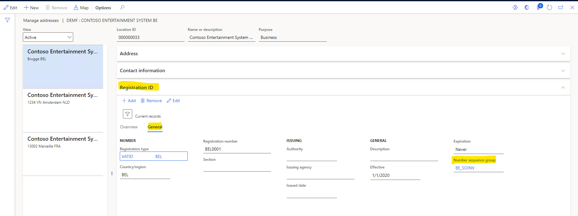This screenshot has height=216, width=578.
Task: Collapse the Registration ID section
Action: pos(563,88)
